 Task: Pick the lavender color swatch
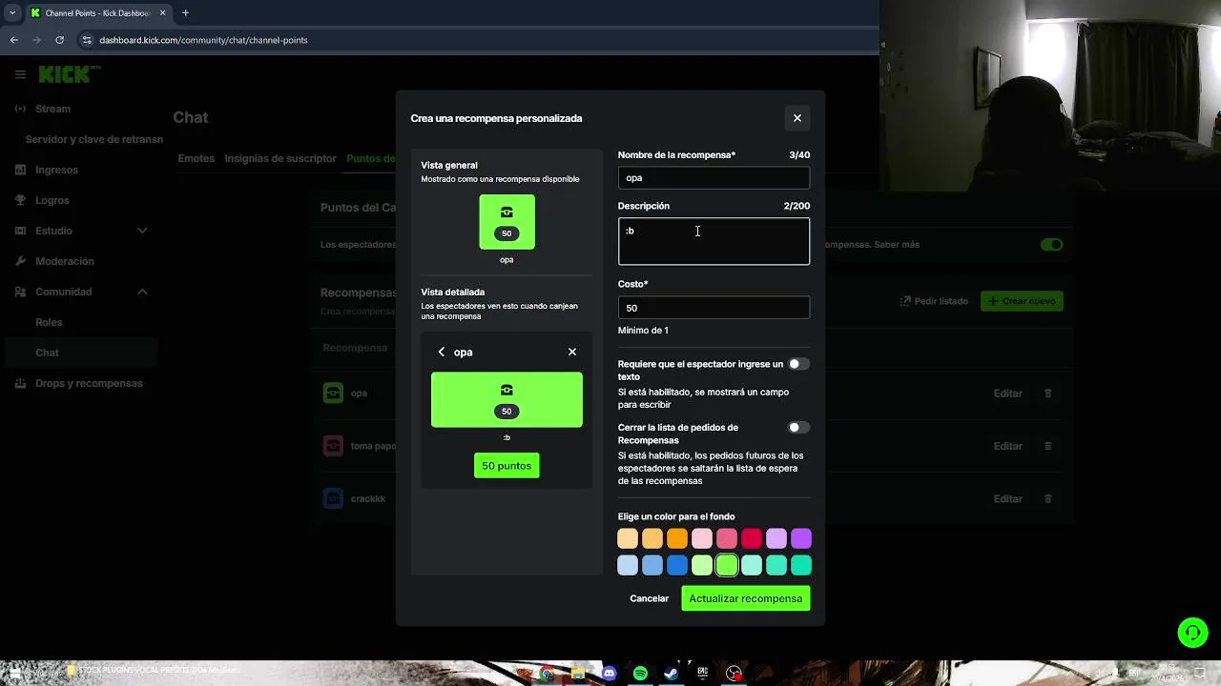click(x=776, y=539)
